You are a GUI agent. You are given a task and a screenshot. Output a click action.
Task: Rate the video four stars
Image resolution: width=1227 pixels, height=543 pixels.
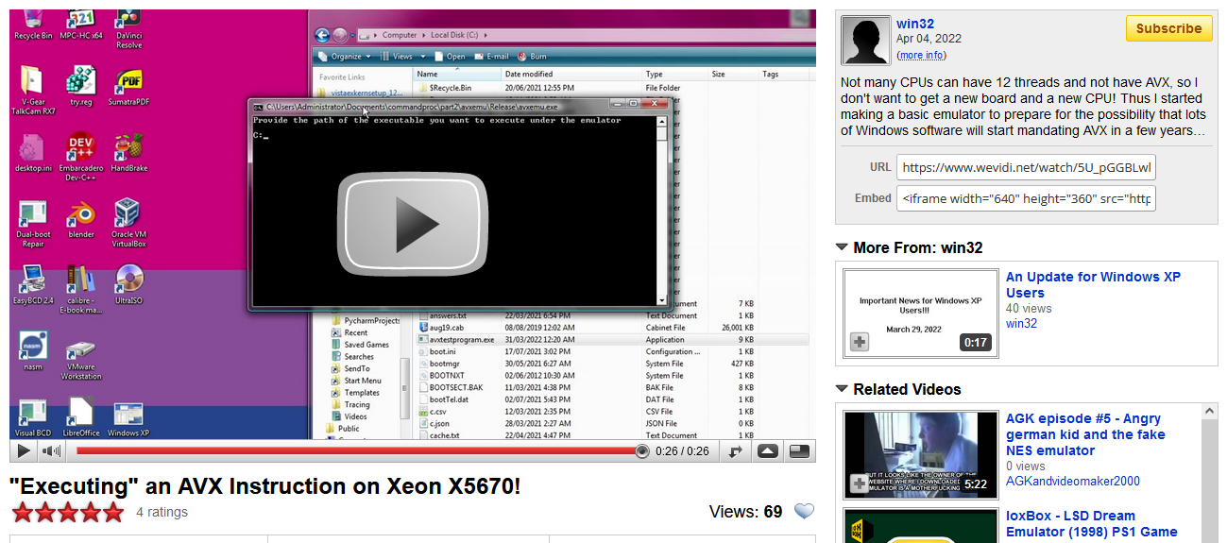(x=91, y=513)
